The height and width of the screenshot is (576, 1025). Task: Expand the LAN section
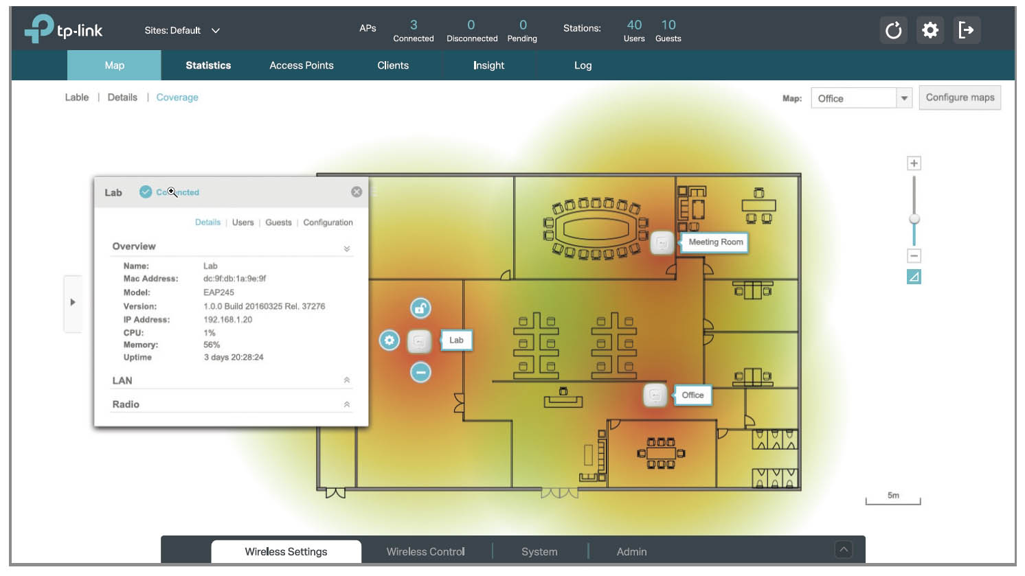(232, 380)
